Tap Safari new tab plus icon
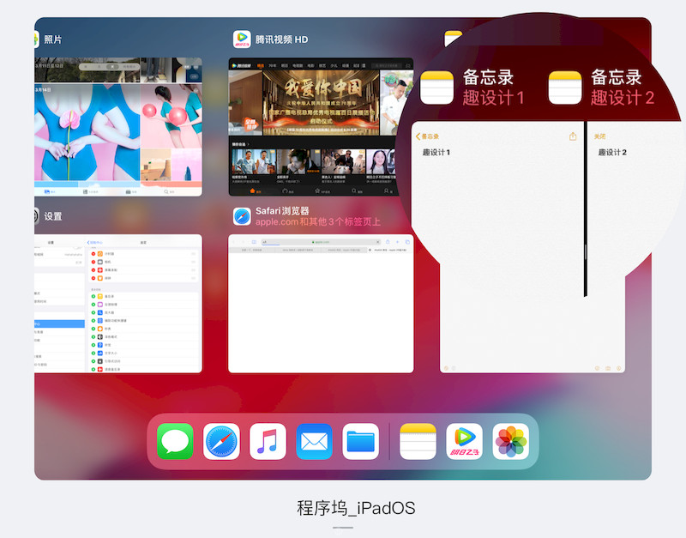686x538 pixels. tap(397, 242)
